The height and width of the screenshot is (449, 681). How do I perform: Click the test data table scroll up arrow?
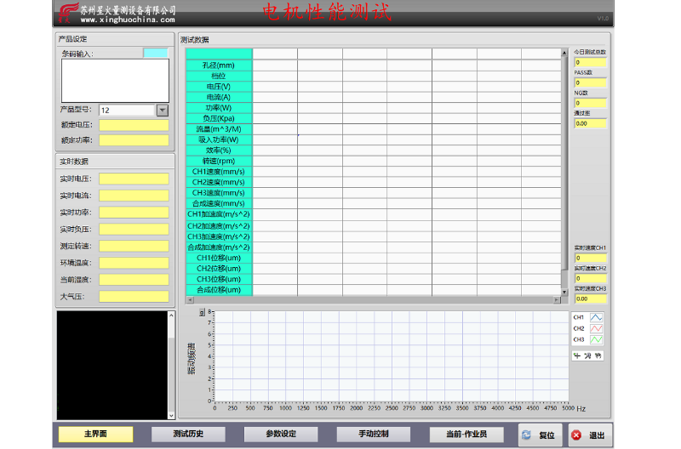coord(564,53)
